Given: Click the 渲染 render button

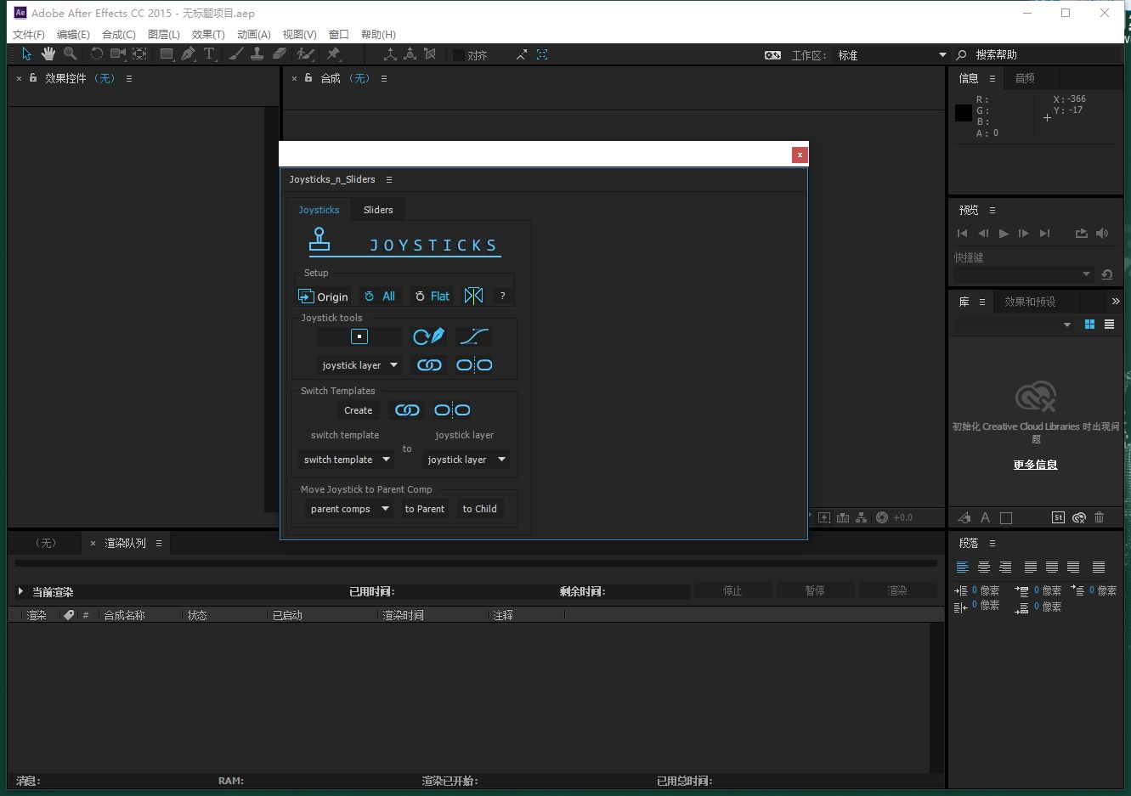Looking at the screenshot, I should tap(897, 590).
